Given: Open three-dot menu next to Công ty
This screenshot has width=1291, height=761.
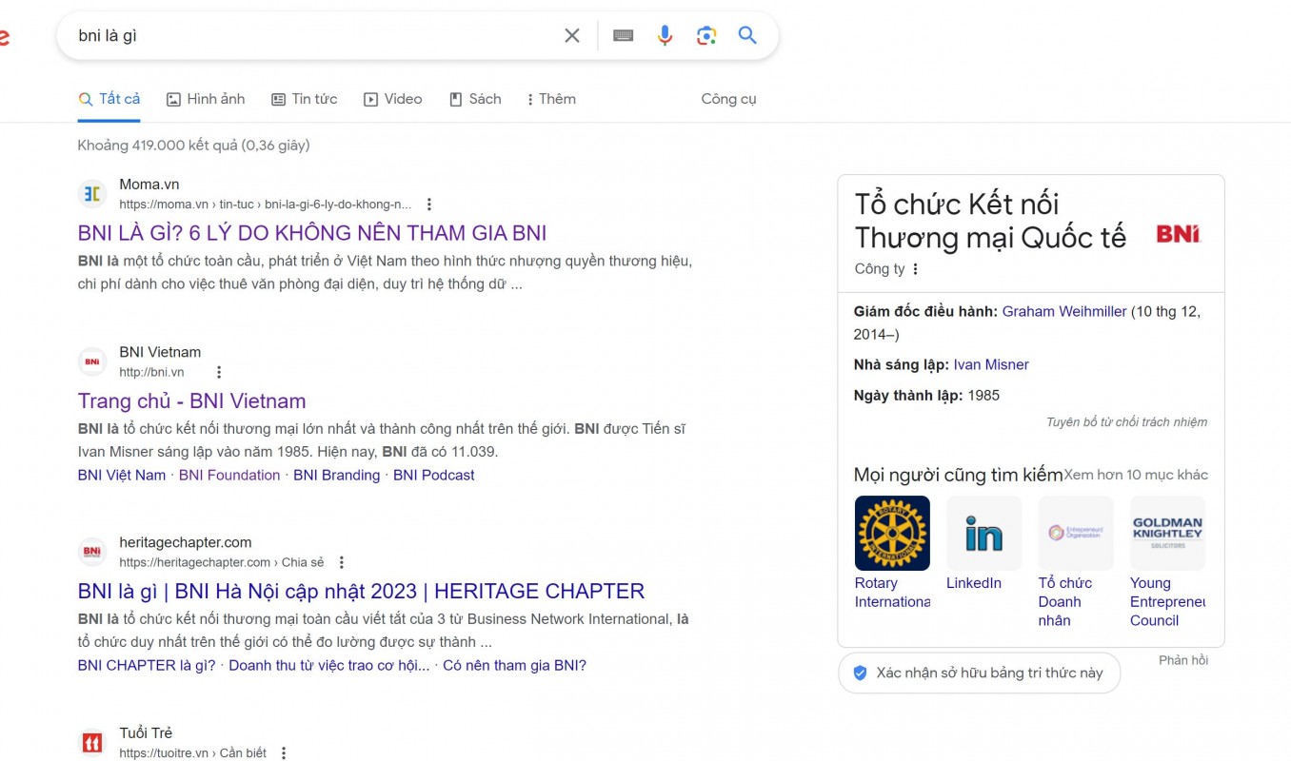Looking at the screenshot, I should [916, 269].
